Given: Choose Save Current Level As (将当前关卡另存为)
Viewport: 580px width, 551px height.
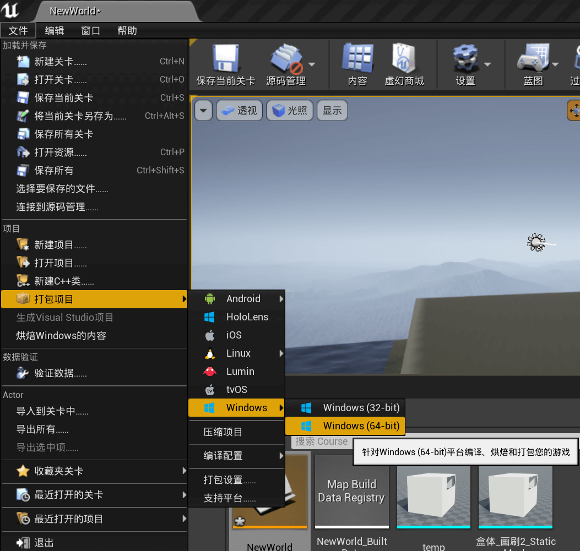Looking at the screenshot, I should [94, 116].
